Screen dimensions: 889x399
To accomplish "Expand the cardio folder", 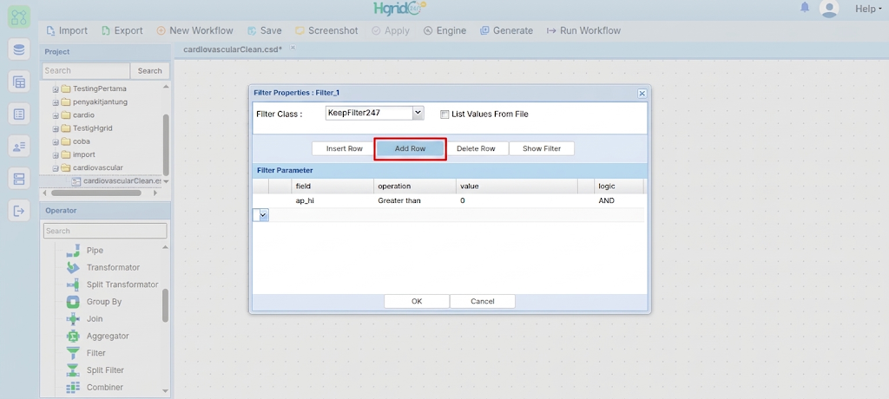I will (56, 115).
